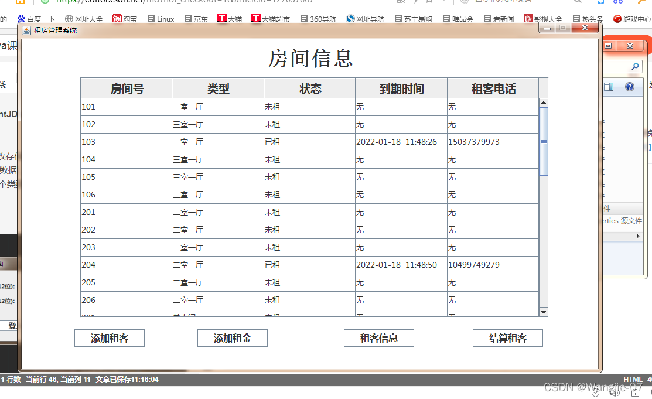Image resolution: width=652 pixels, height=399 pixels.
Task: Open 租客信息 tenant details
Action: click(x=379, y=338)
